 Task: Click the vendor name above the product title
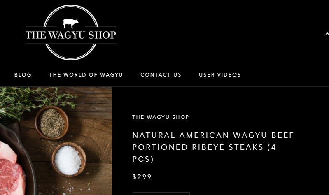[x=161, y=117]
